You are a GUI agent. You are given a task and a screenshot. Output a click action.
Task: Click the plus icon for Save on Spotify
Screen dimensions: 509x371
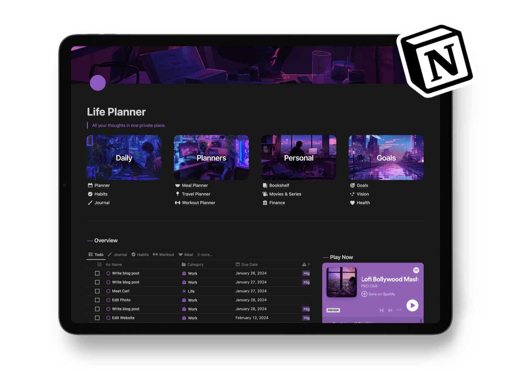click(x=364, y=294)
